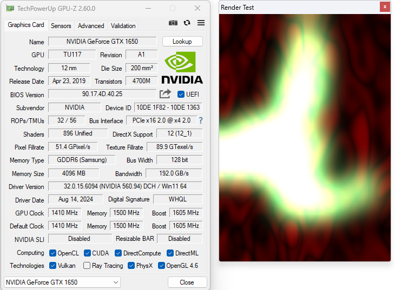The height and width of the screenshot is (290, 395).
Task: Toggle the Vulkan checkbox
Action: [52, 266]
